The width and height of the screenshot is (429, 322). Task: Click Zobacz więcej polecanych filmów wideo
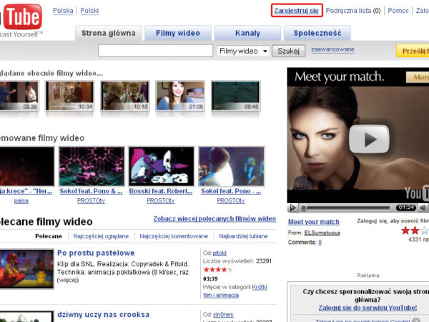[x=214, y=219]
